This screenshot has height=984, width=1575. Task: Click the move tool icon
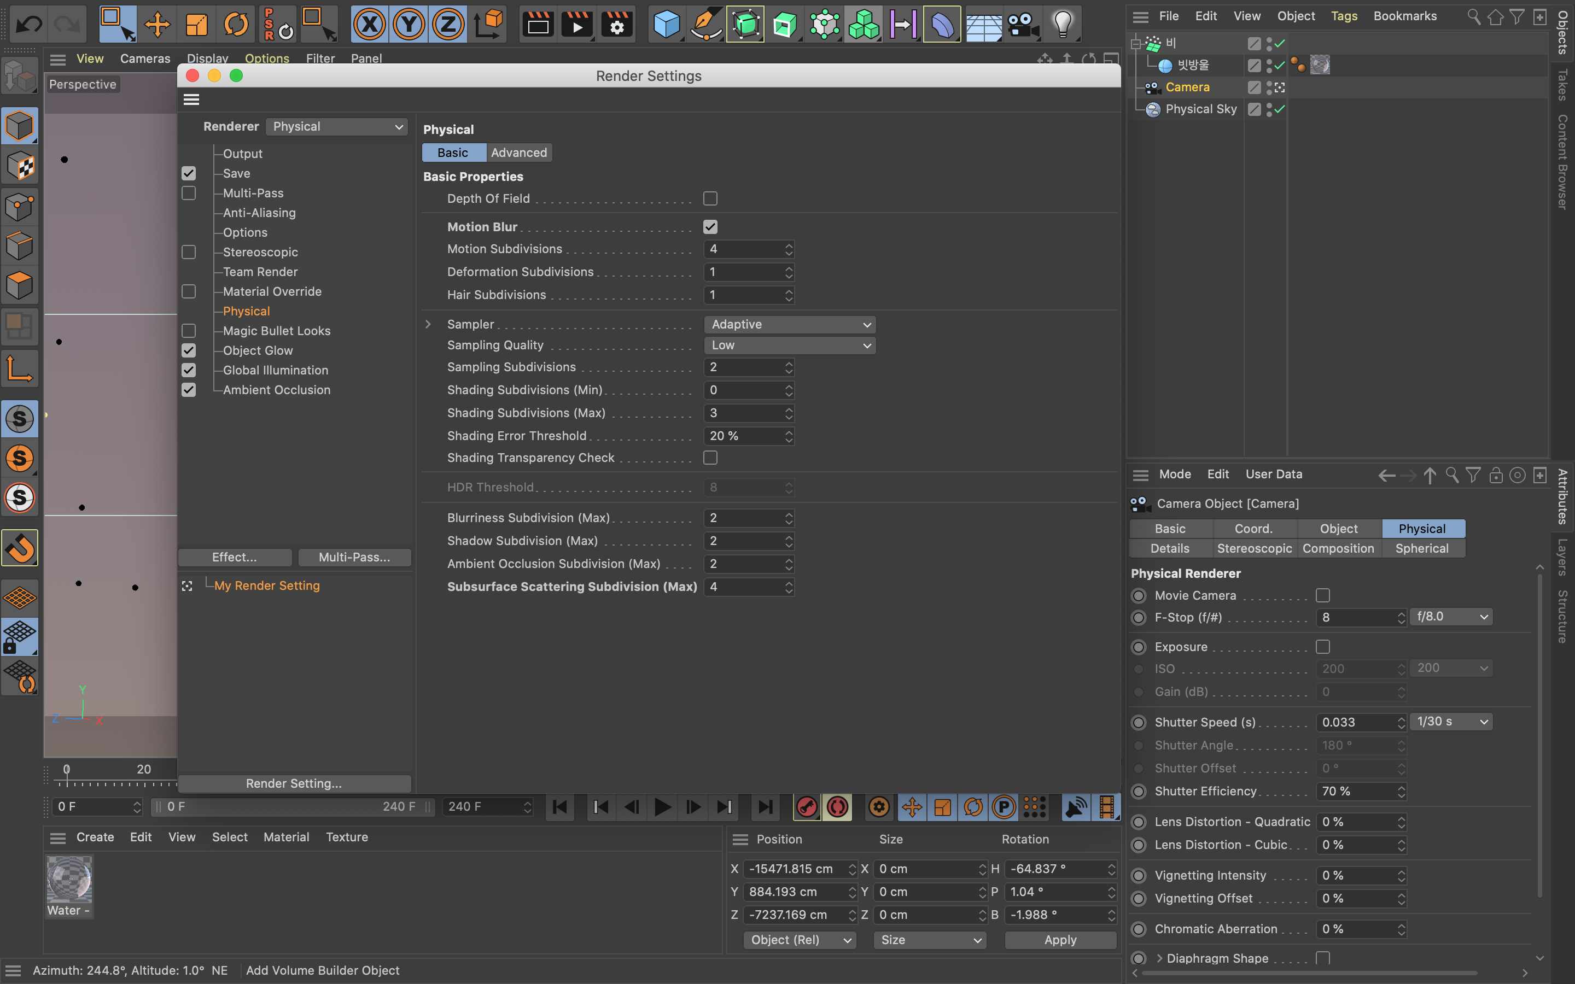[157, 22]
